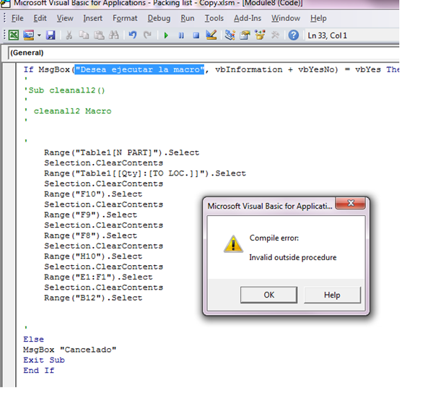Click the End If line
This screenshot has width=433, height=393.
[x=39, y=371]
